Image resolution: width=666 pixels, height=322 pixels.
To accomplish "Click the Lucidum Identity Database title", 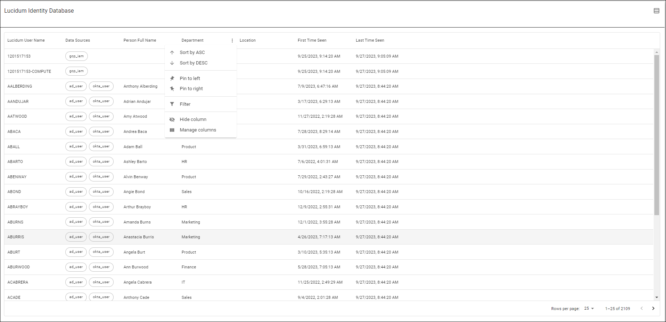I will click(x=39, y=11).
